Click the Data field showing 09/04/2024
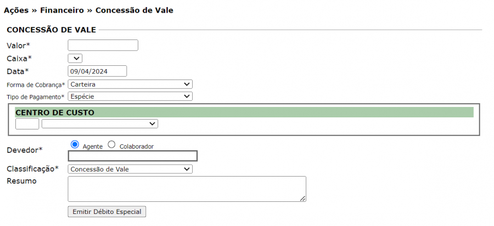494x226 pixels. (x=97, y=71)
